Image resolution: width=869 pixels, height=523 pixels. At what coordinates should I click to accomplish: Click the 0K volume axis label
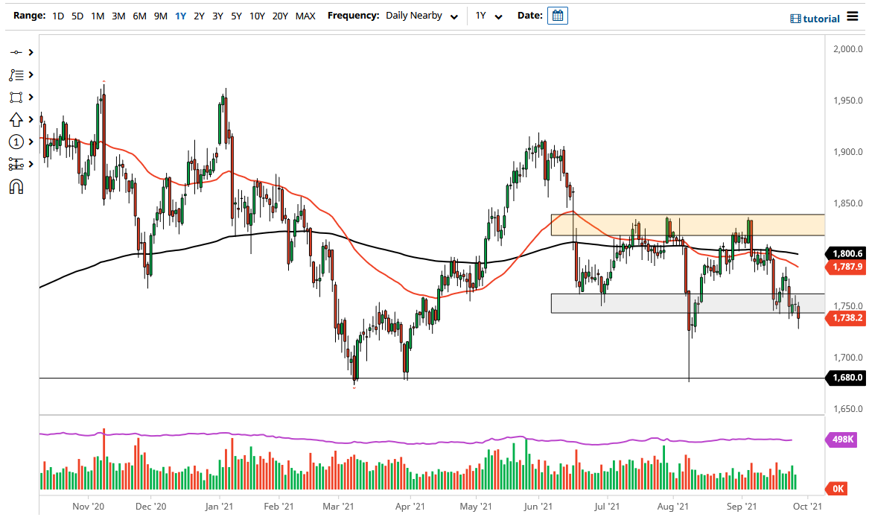click(x=837, y=489)
